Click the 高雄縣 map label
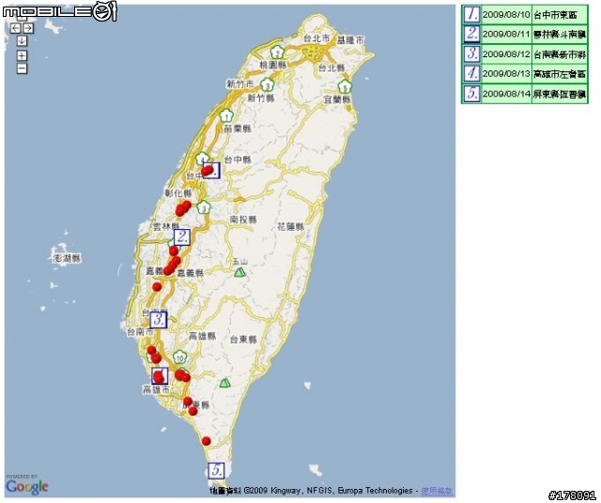 [203, 336]
